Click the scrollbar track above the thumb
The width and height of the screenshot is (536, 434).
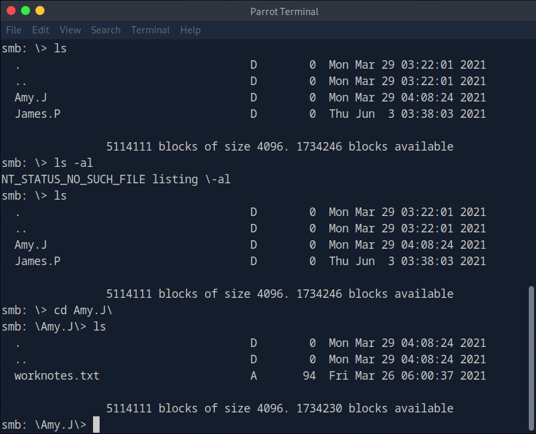click(x=531, y=164)
